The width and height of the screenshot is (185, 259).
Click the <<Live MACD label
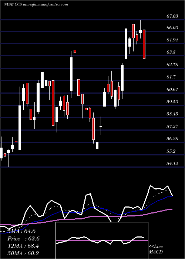tap(156, 249)
